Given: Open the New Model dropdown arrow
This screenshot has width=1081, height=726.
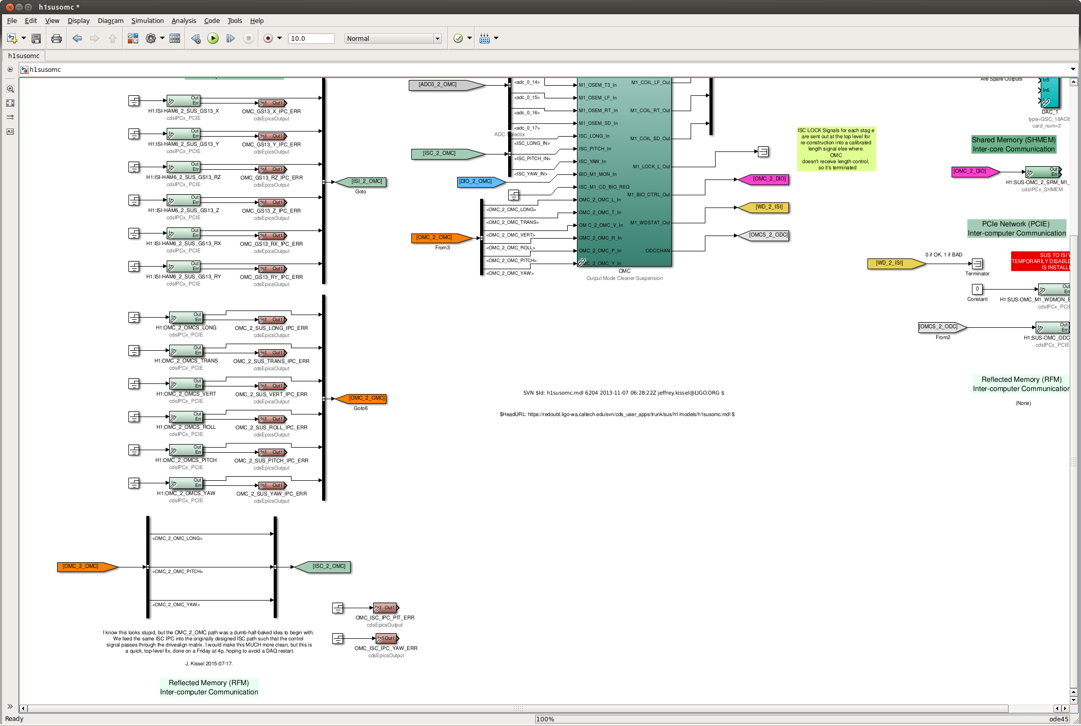Looking at the screenshot, I should tap(23, 38).
